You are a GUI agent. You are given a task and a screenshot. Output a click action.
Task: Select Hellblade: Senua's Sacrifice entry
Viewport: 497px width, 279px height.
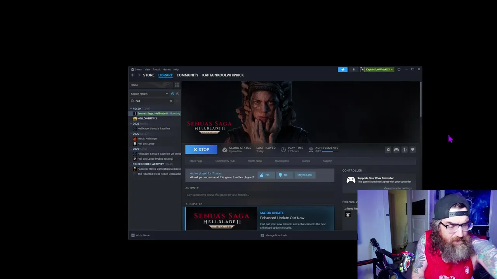pyautogui.click(x=155, y=129)
